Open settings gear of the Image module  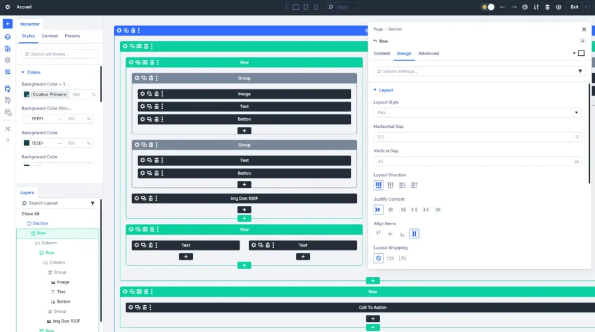143,94
